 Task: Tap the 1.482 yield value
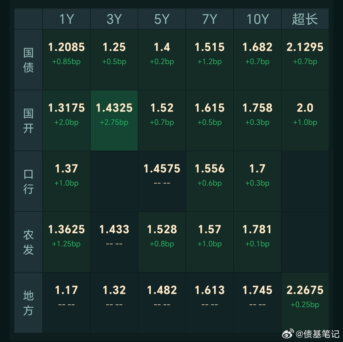coord(162,290)
